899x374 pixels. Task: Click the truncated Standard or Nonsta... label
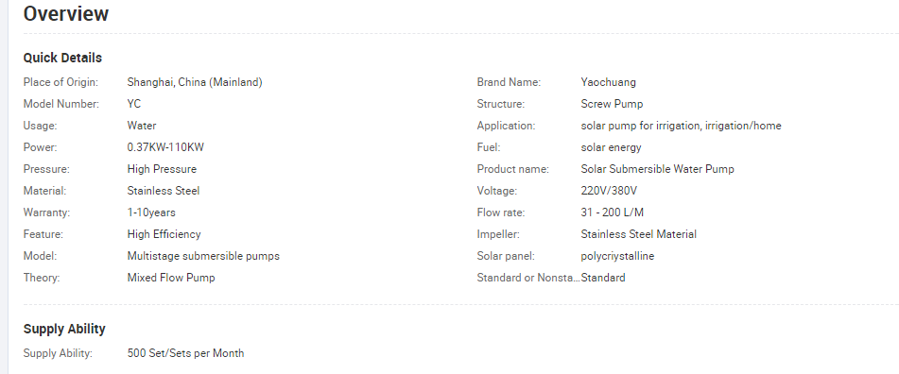coord(528,278)
